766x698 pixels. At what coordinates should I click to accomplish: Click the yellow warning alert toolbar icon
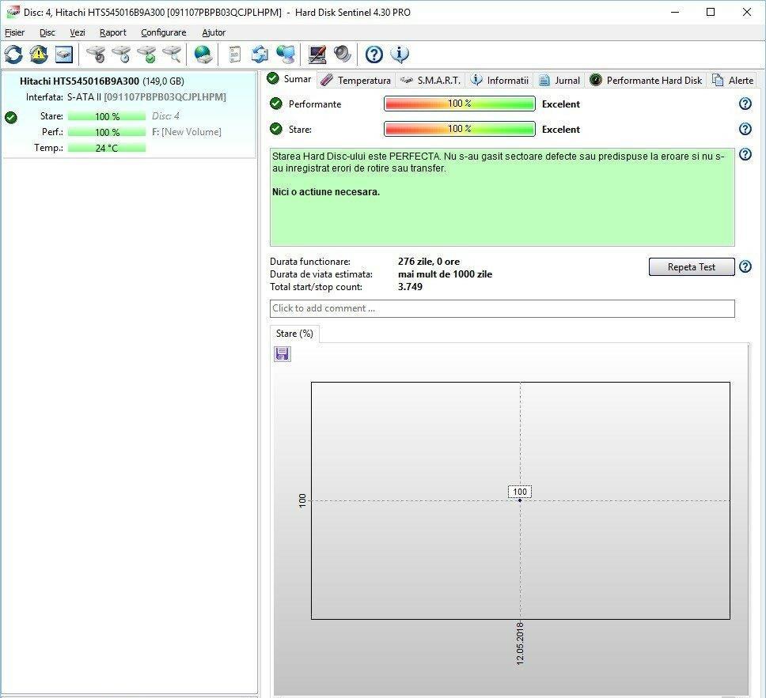[x=39, y=55]
